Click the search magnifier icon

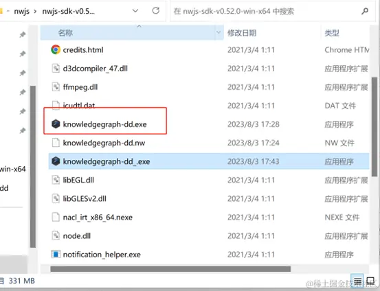365,11
